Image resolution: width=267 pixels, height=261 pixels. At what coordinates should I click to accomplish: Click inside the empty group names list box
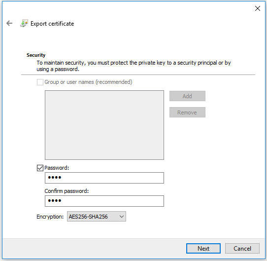(104, 125)
